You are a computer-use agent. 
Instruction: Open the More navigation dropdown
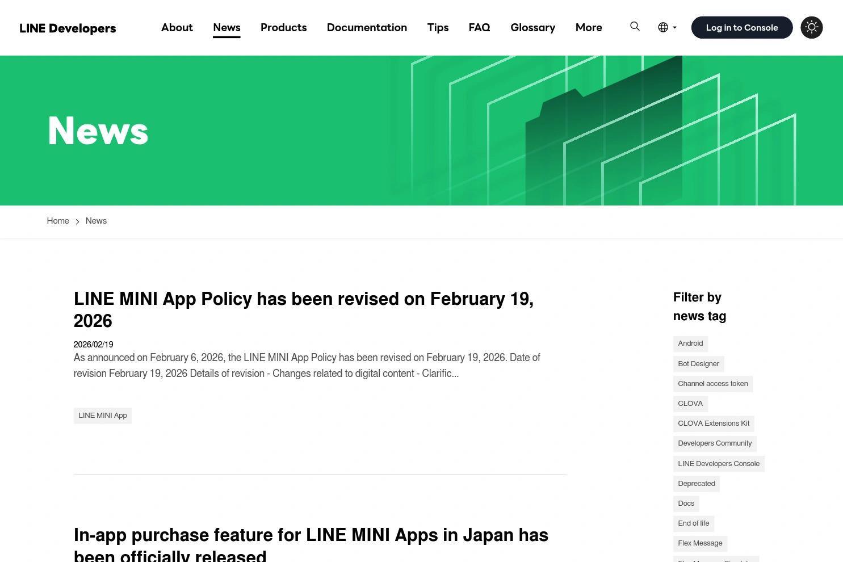pos(589,27)
